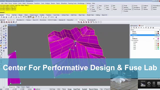
Task: Open the Surface menu
Action: [x=15, y=3]
